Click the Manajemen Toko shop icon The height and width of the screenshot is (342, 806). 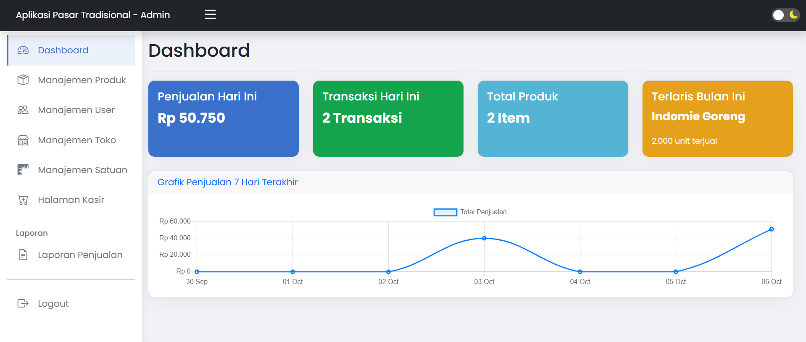[x=23, y=140]
